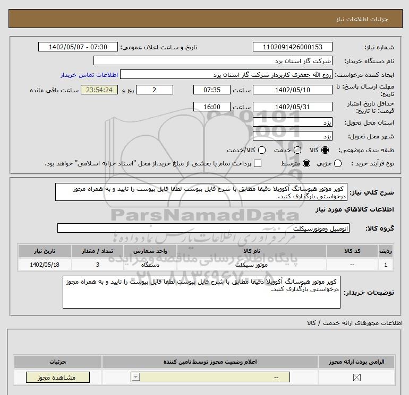Viewport: 409px width, 395px height.
Task: Open the buyer contact info link
Action: coord(89,75)
